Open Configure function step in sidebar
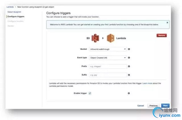Screen dimensions: 182x120 point(16,21)
